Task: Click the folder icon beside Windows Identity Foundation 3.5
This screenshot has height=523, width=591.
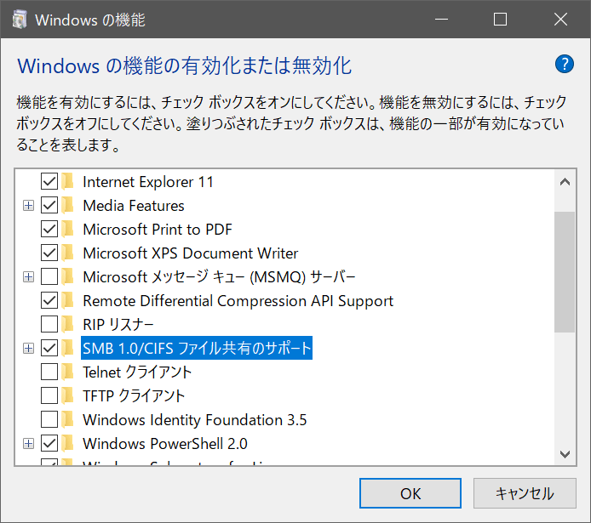Action: [x=68, y=419]
